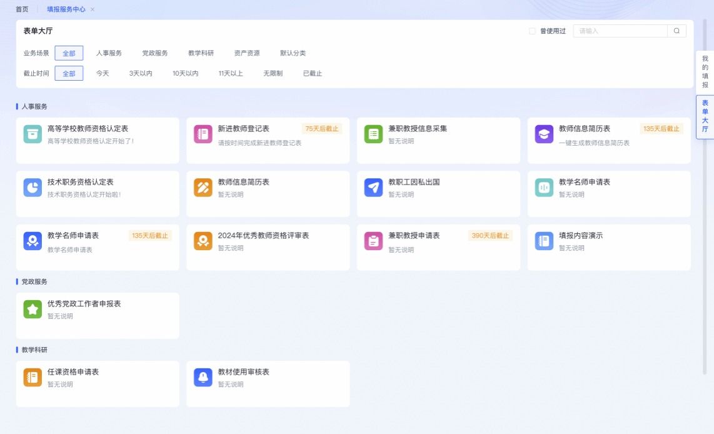This screenshot has height=434, width=714.
Task: Close the 填报服务中心 tab
Action: 93,9
